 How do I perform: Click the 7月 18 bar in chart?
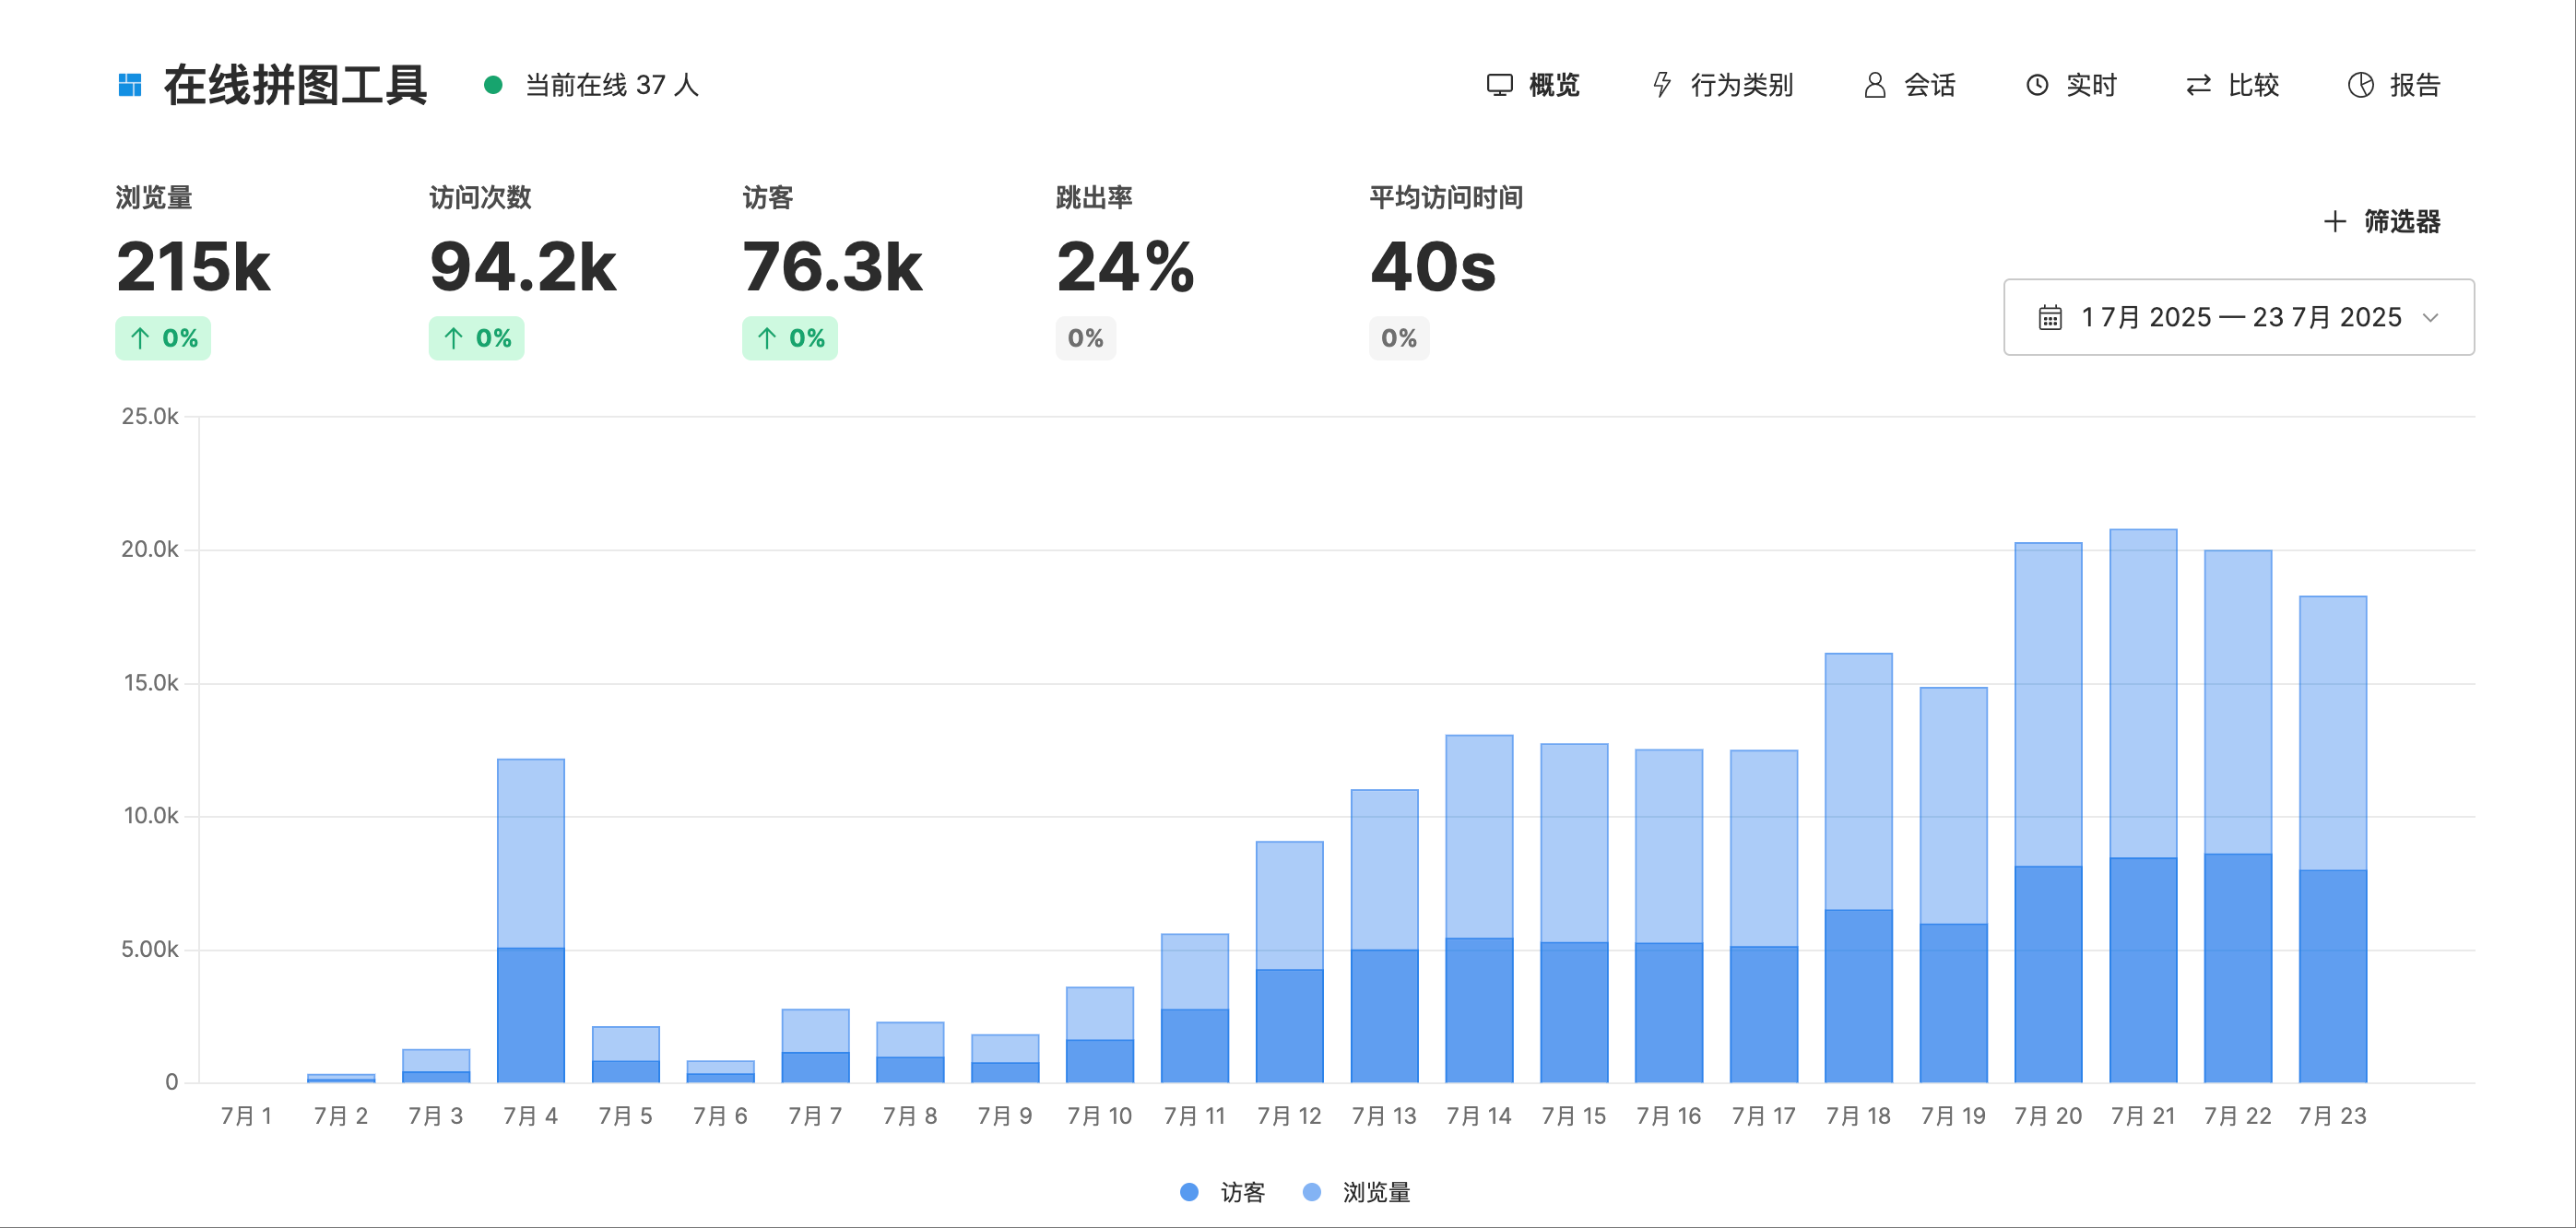click(1858, 867)
